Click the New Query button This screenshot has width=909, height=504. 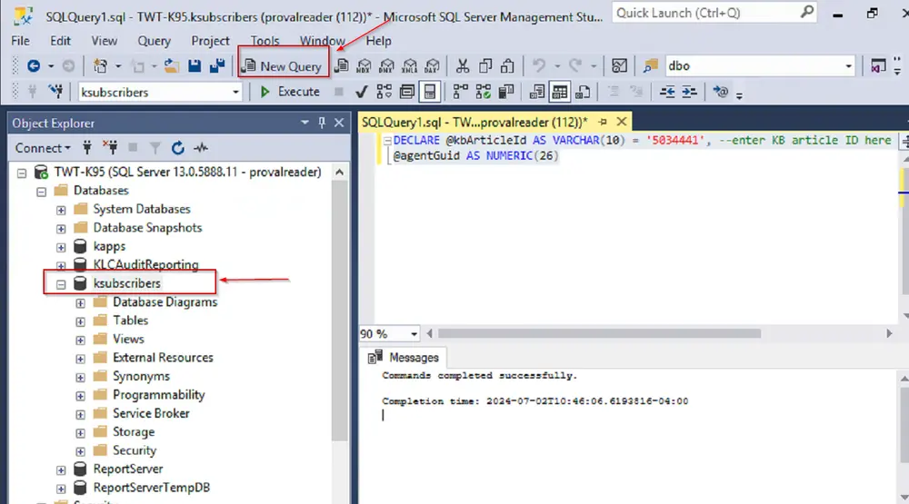pos(283,66)
